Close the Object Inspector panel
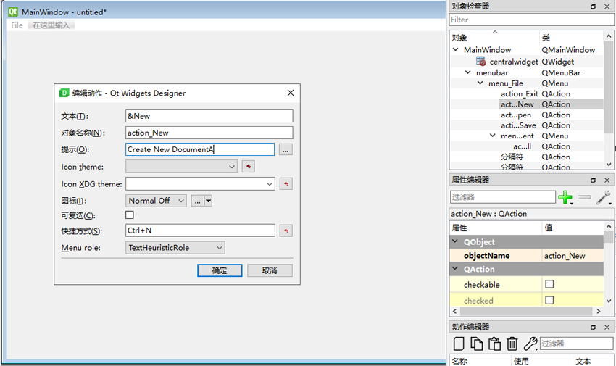 tap(607, 7)
